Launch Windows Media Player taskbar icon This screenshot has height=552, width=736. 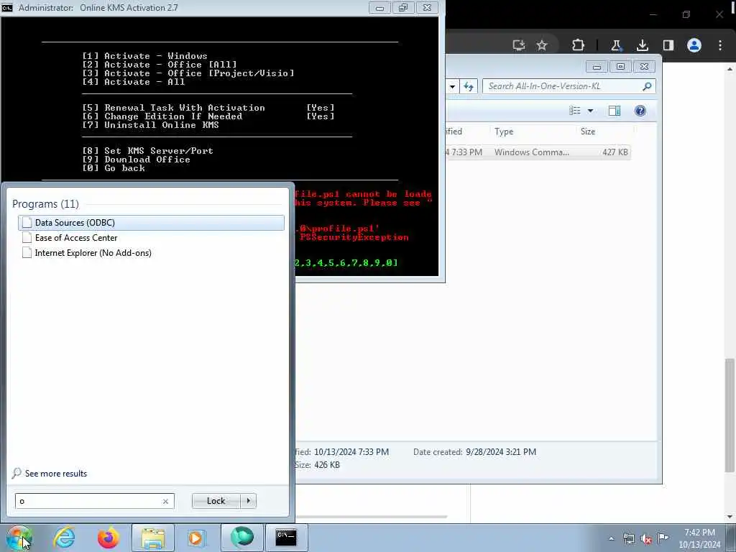click(196, 538)
